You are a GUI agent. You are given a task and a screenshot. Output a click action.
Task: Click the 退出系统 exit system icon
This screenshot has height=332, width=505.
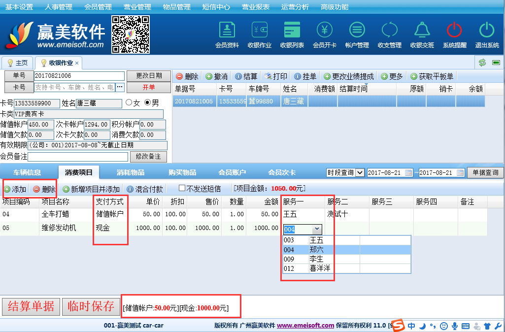point(487,34)
